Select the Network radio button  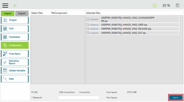coord(32,98)
